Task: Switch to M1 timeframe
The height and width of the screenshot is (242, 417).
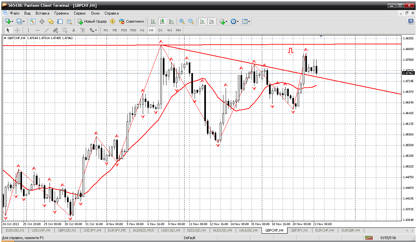Action: point(106,30)
